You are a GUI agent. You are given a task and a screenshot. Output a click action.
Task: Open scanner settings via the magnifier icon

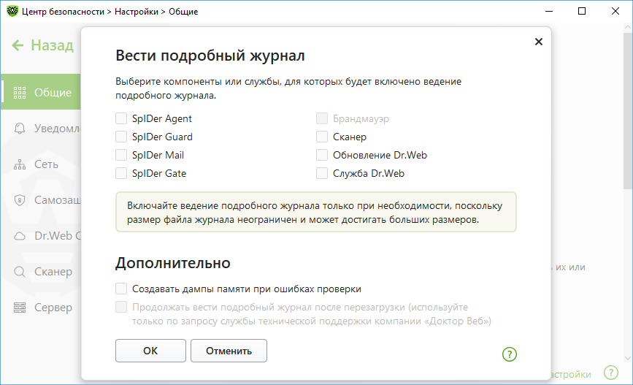[x=20, y=272]
